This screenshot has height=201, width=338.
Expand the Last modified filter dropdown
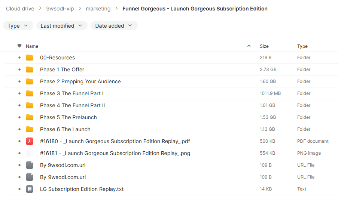point(62,26)
